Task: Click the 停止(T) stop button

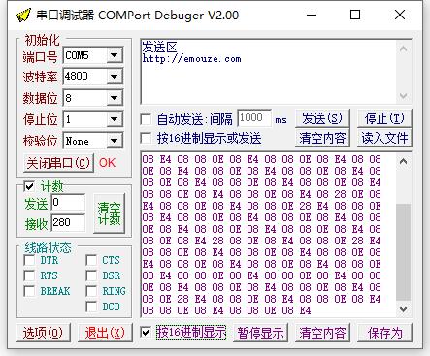Action: (x=384, y=118)
